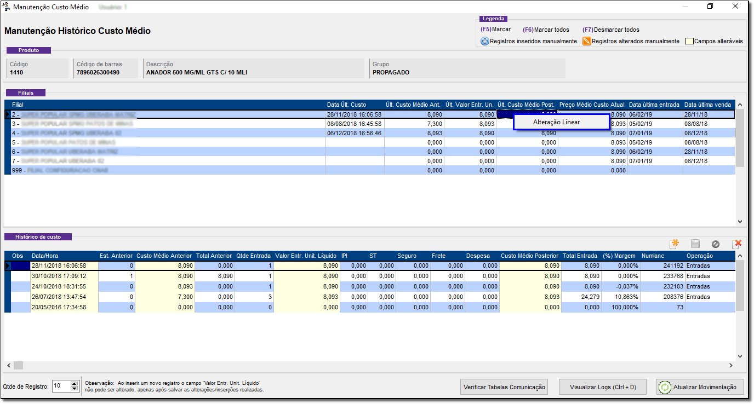This screenshot has width=754, height=404.
Task: Click the save floppy disk icon
Action: point(695,244)
